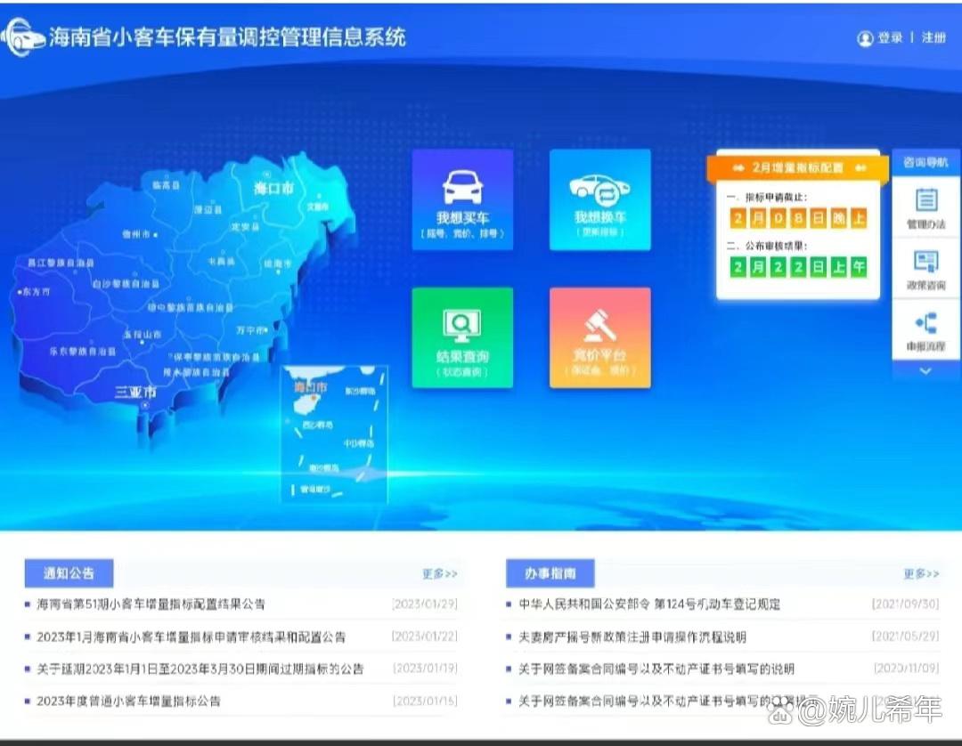
Task: Click the user avatar icon beside 登录
Action: click(865, 38)
